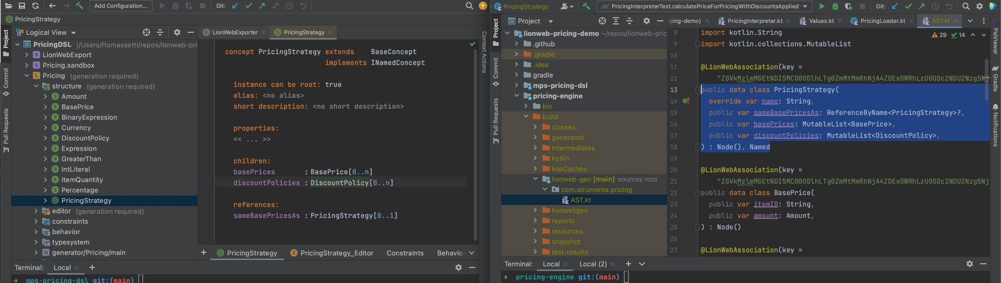Toggle Commit tool window in IntelliJ sidebar
Viewport: 1001px width, 283px height.
tap(496, 72)
